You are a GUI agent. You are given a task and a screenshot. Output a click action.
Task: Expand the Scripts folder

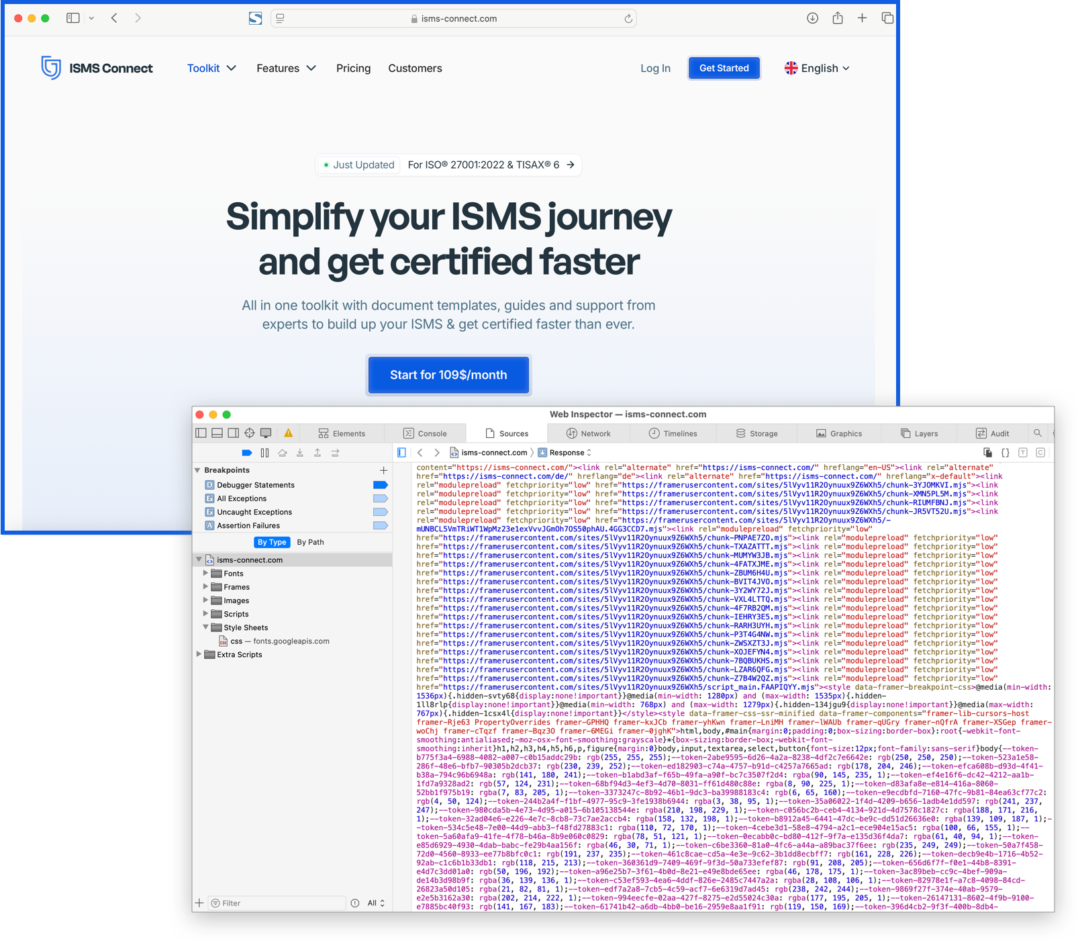[x=205, y=614]
